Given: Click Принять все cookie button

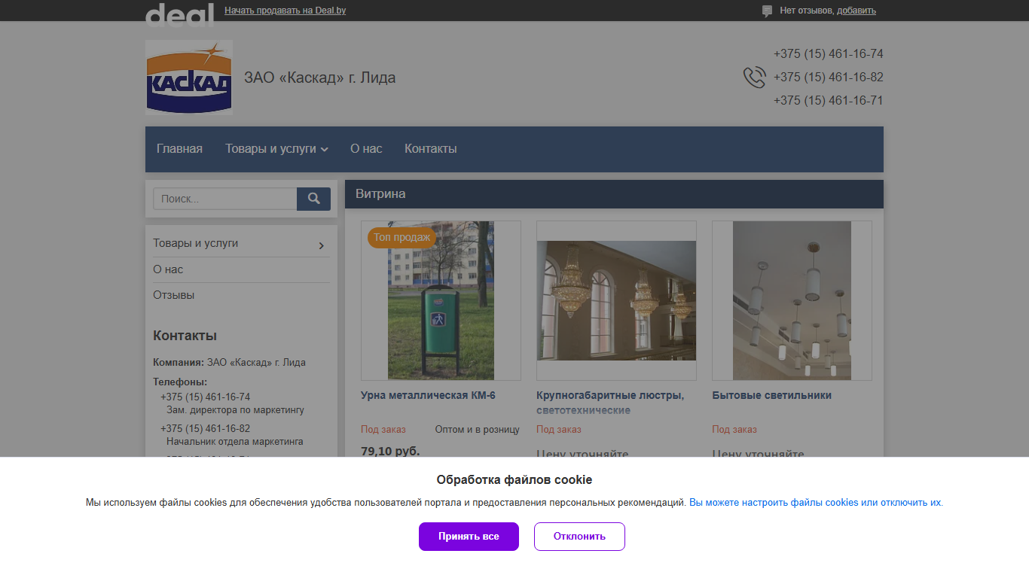Looking at the screenshot, I should pyautogui.click(x=469, y=537).
